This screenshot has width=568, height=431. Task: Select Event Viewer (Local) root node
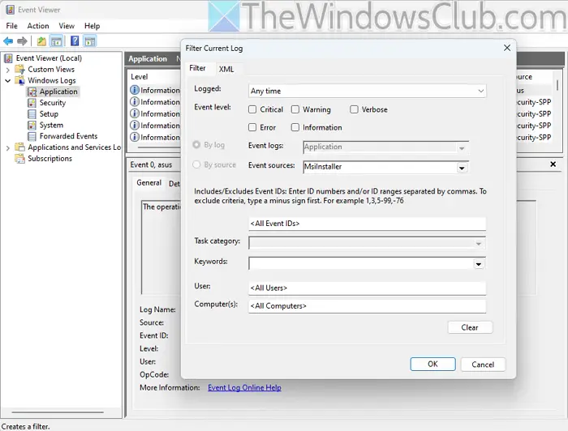tap(49, 58)
